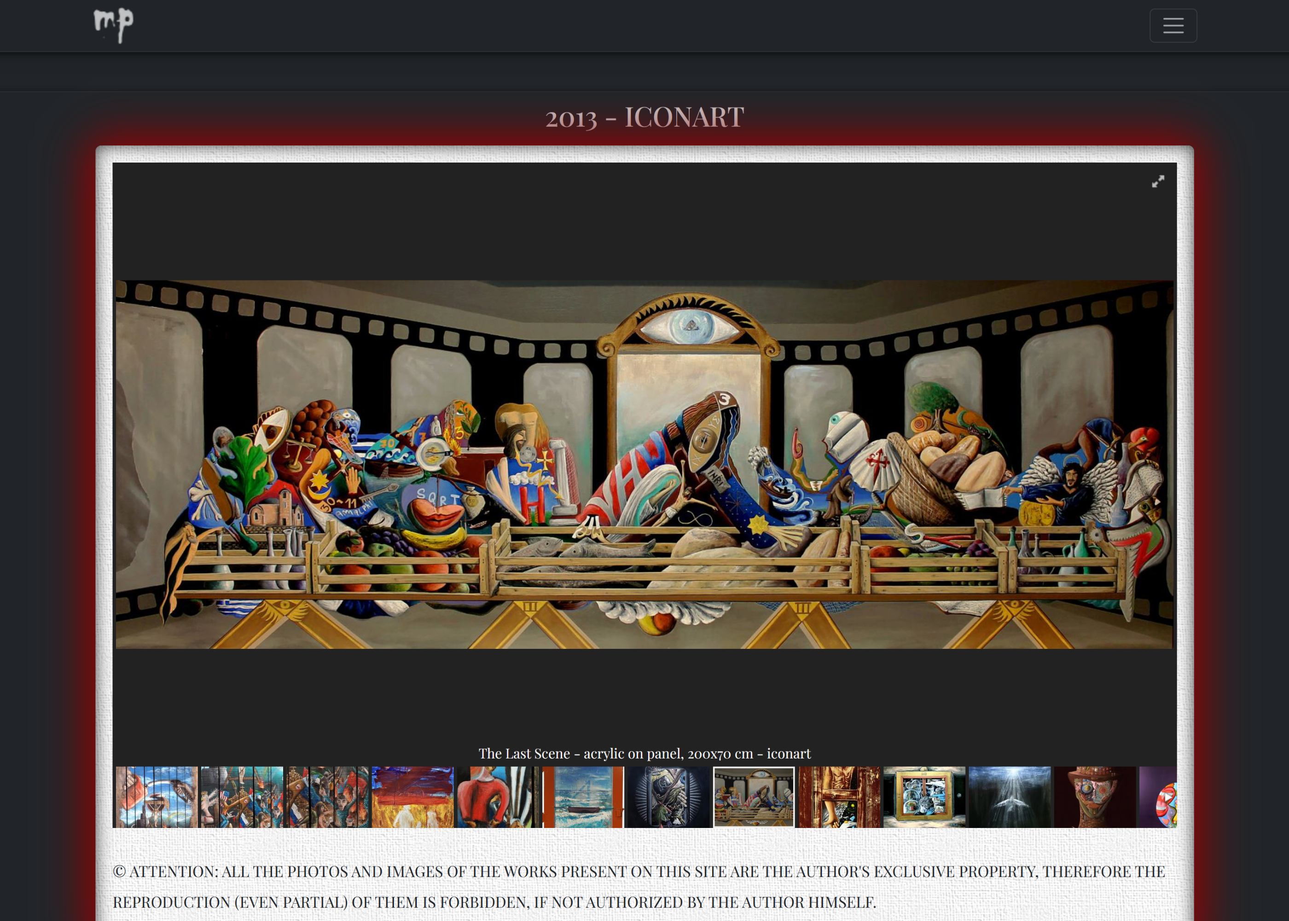Expand gallery to fullscreen view
Image resolution: width=1289 pixels, height=921 pixels.
click(1158, 181)
